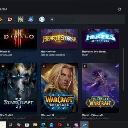Screen dimensions: 128x128
Task: Open Task View on the taskbar
Action: (x=10, y=124)
